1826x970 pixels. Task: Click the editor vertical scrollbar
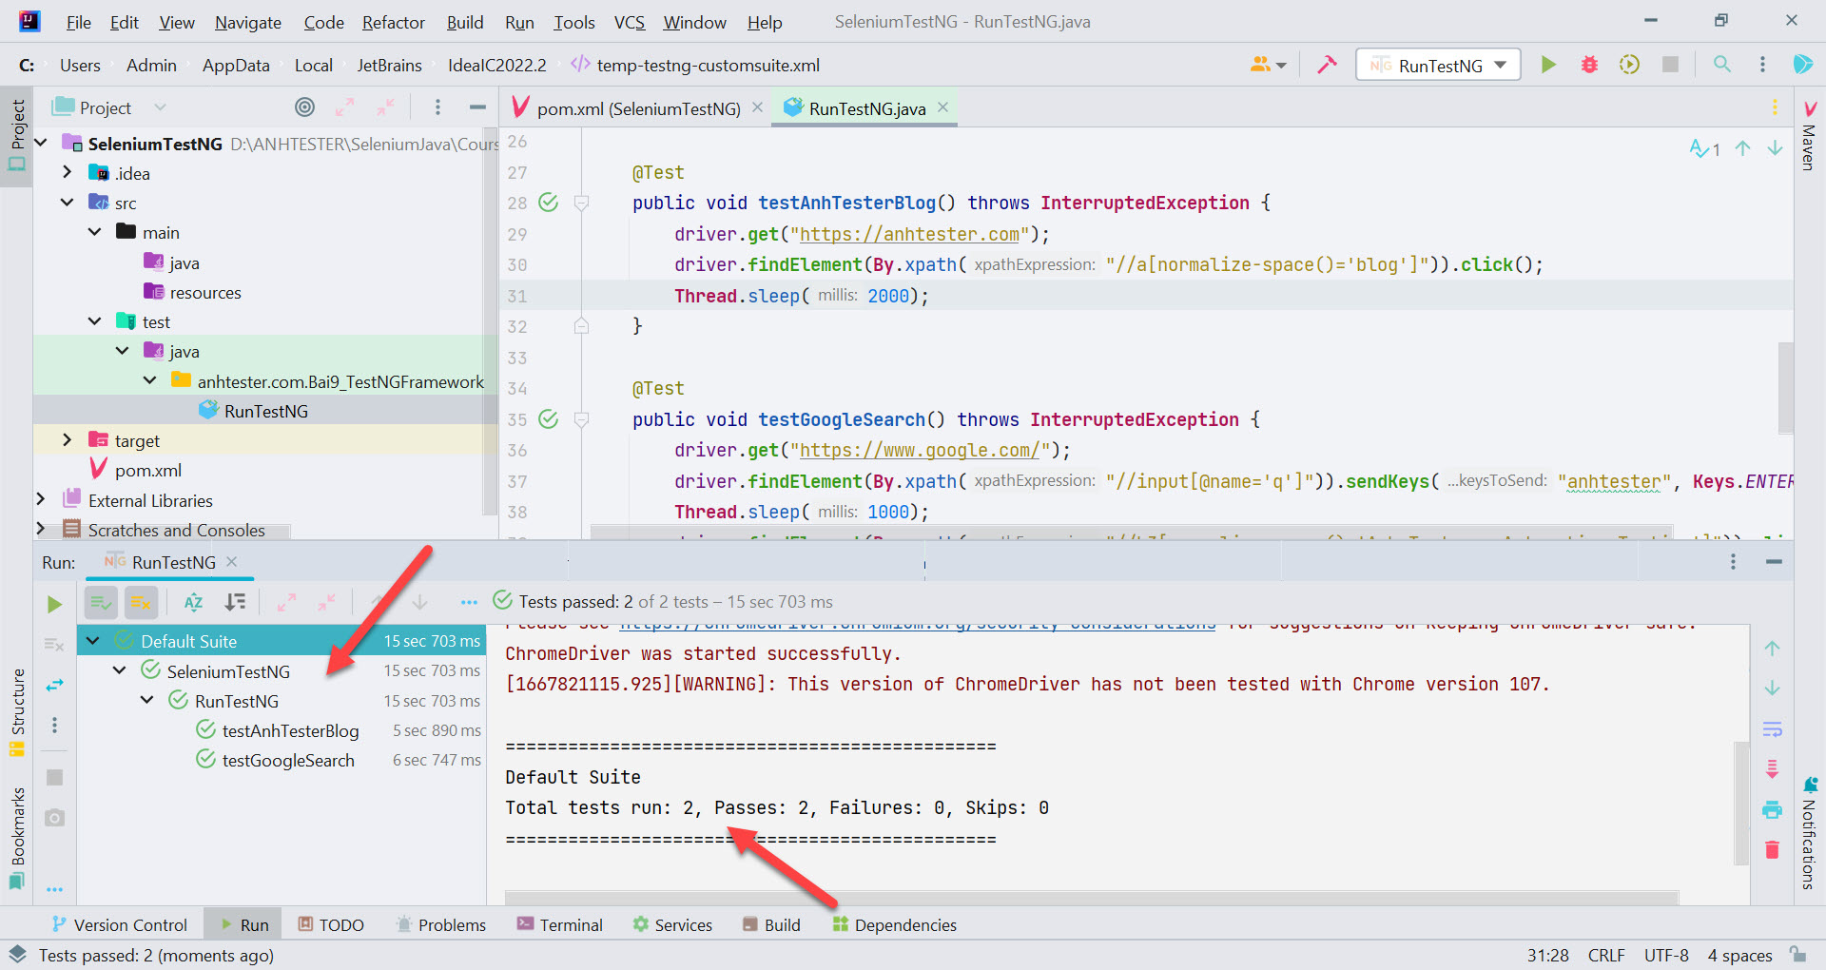[1785, 388]
